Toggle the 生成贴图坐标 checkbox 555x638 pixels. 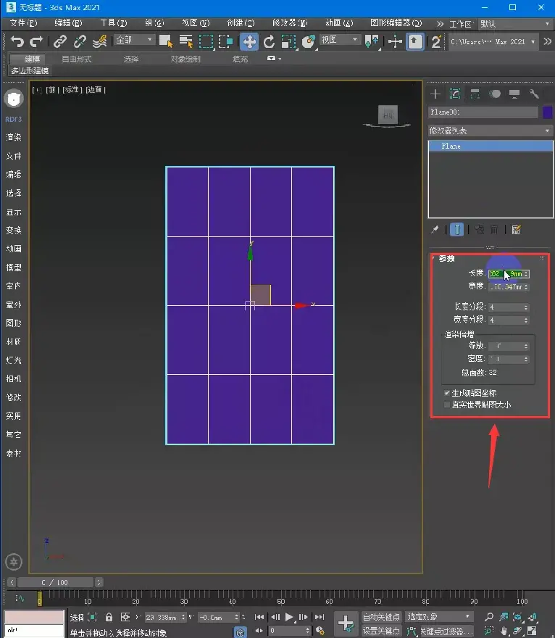pos(446,393)
